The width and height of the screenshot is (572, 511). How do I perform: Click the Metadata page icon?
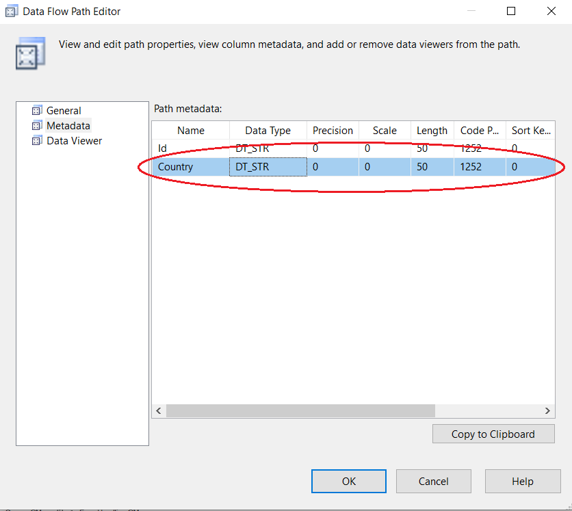point(37,126)
